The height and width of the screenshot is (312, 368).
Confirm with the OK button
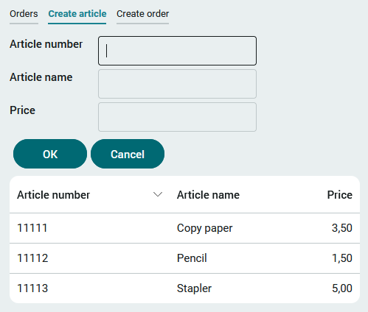(x=50, y=154)
